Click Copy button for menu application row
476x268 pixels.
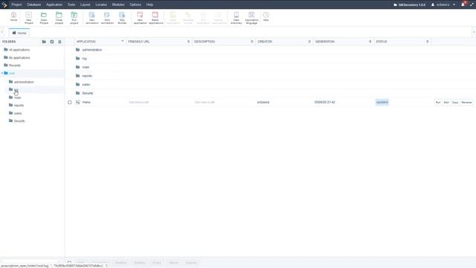455,103
